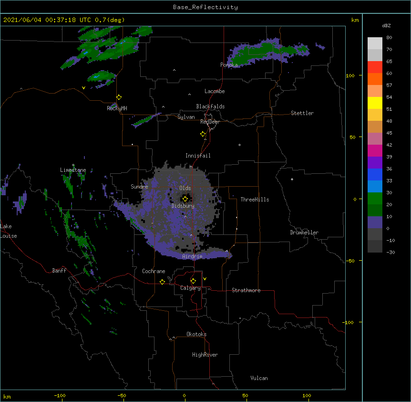
Task: Select the yellow radar-site diamond between Olds and Didsbury
Action: [185, 199]
